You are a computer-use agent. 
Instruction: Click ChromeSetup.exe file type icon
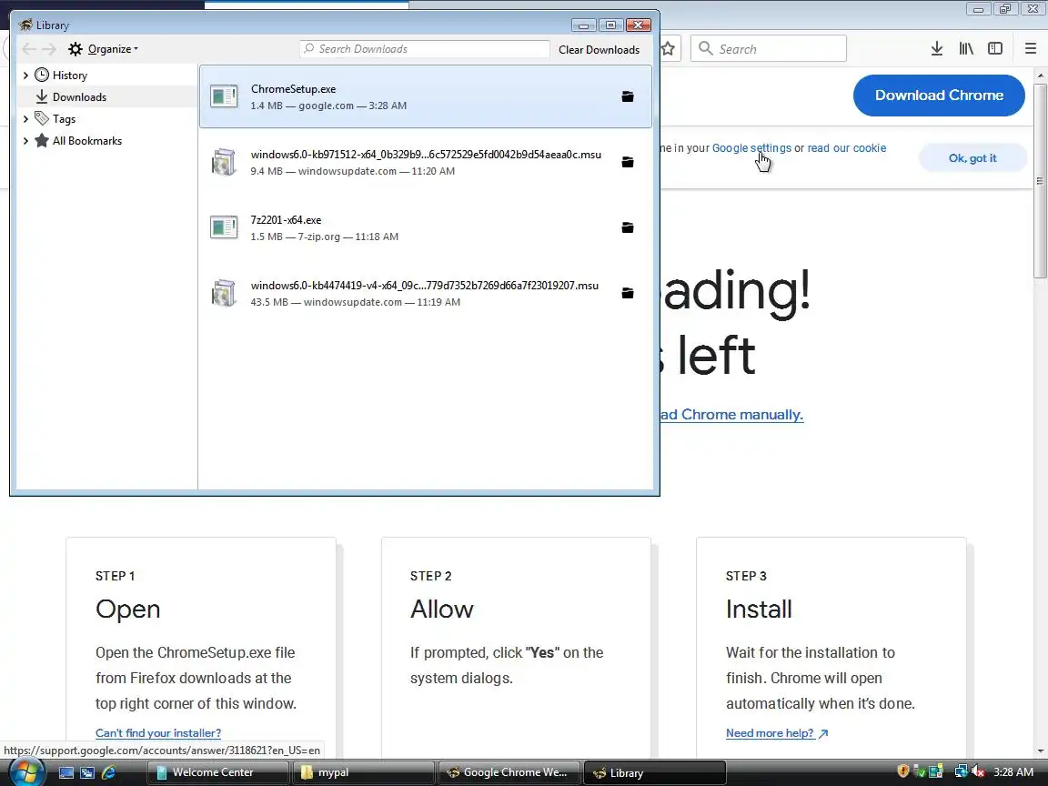click(x=224, y=96)
